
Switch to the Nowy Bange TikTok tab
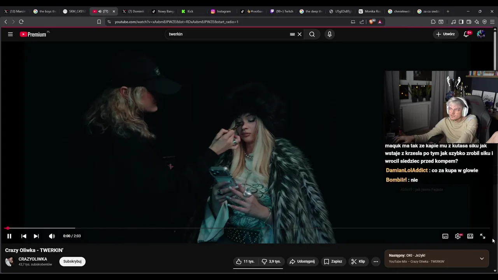point(163,11)
